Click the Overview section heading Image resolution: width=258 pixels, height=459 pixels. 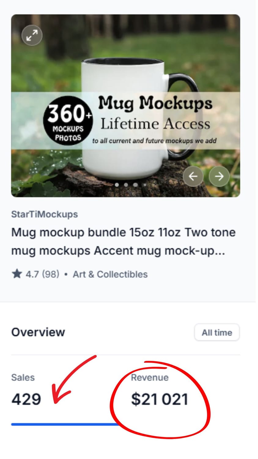click(38, 332)
